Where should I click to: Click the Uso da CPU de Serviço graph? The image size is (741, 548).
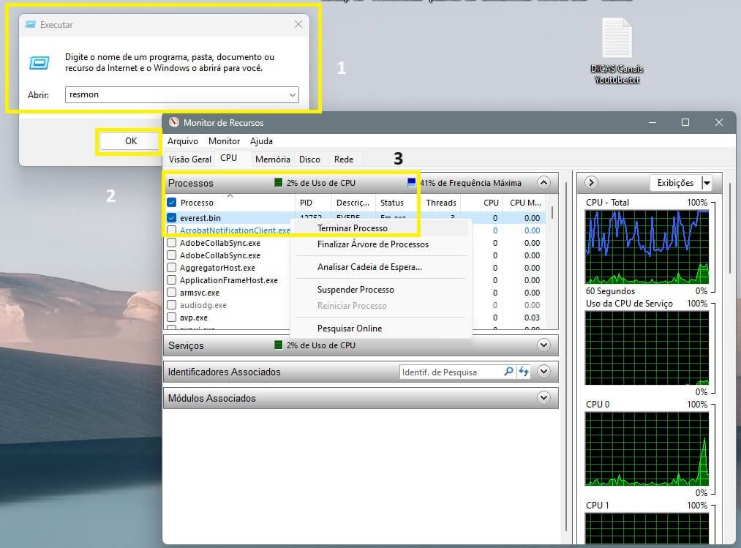pos(647,348)
